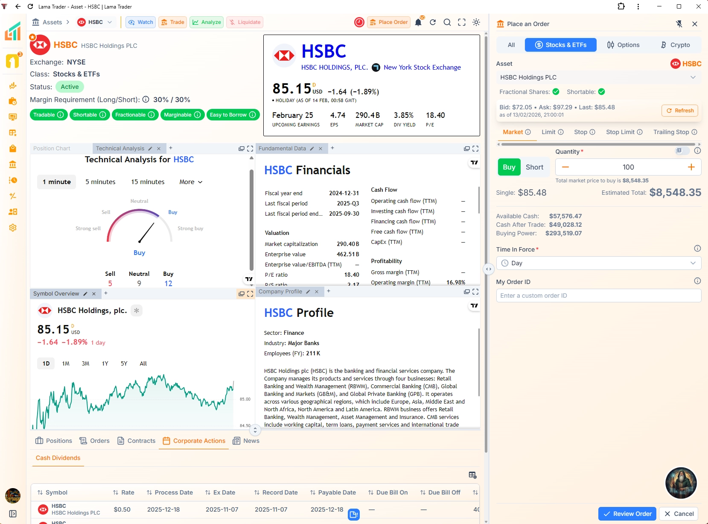Expand the More timeframes dropdown
The width and height of the screenshot is (708, 524).
[191, 182]
